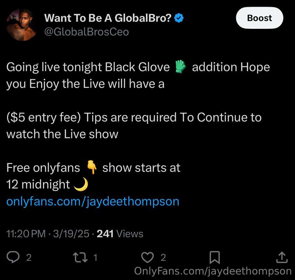Click the crescent moon emoji
Viewport: 295px width, 280px height.
[81, 184]
